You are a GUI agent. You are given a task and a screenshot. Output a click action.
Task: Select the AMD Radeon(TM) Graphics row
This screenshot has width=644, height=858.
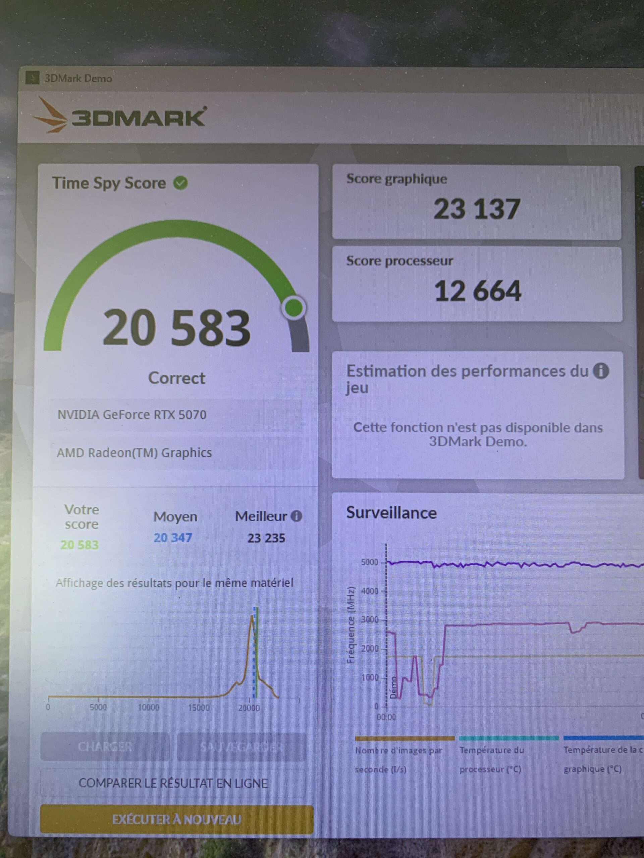[x=176, y=453]
